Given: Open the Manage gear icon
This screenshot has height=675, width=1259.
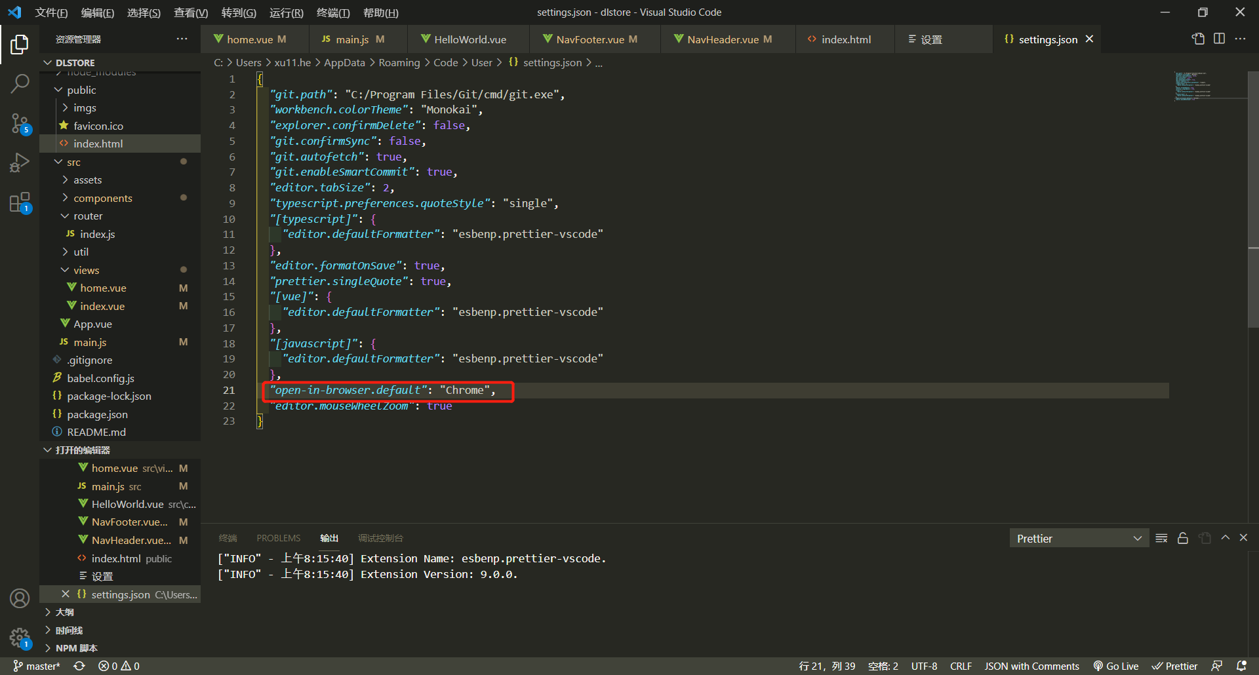Looking at the screenshot, I should point(20,638).
